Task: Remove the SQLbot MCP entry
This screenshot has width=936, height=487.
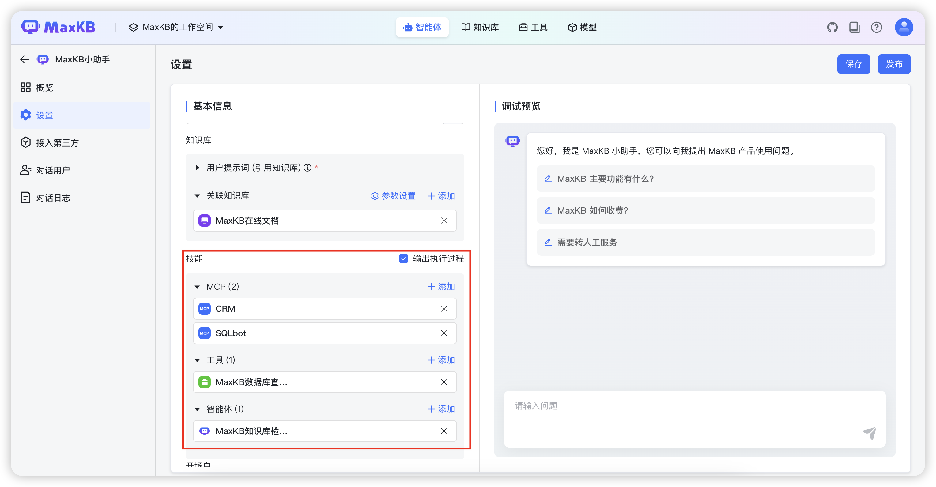Action: click(444, 333)
